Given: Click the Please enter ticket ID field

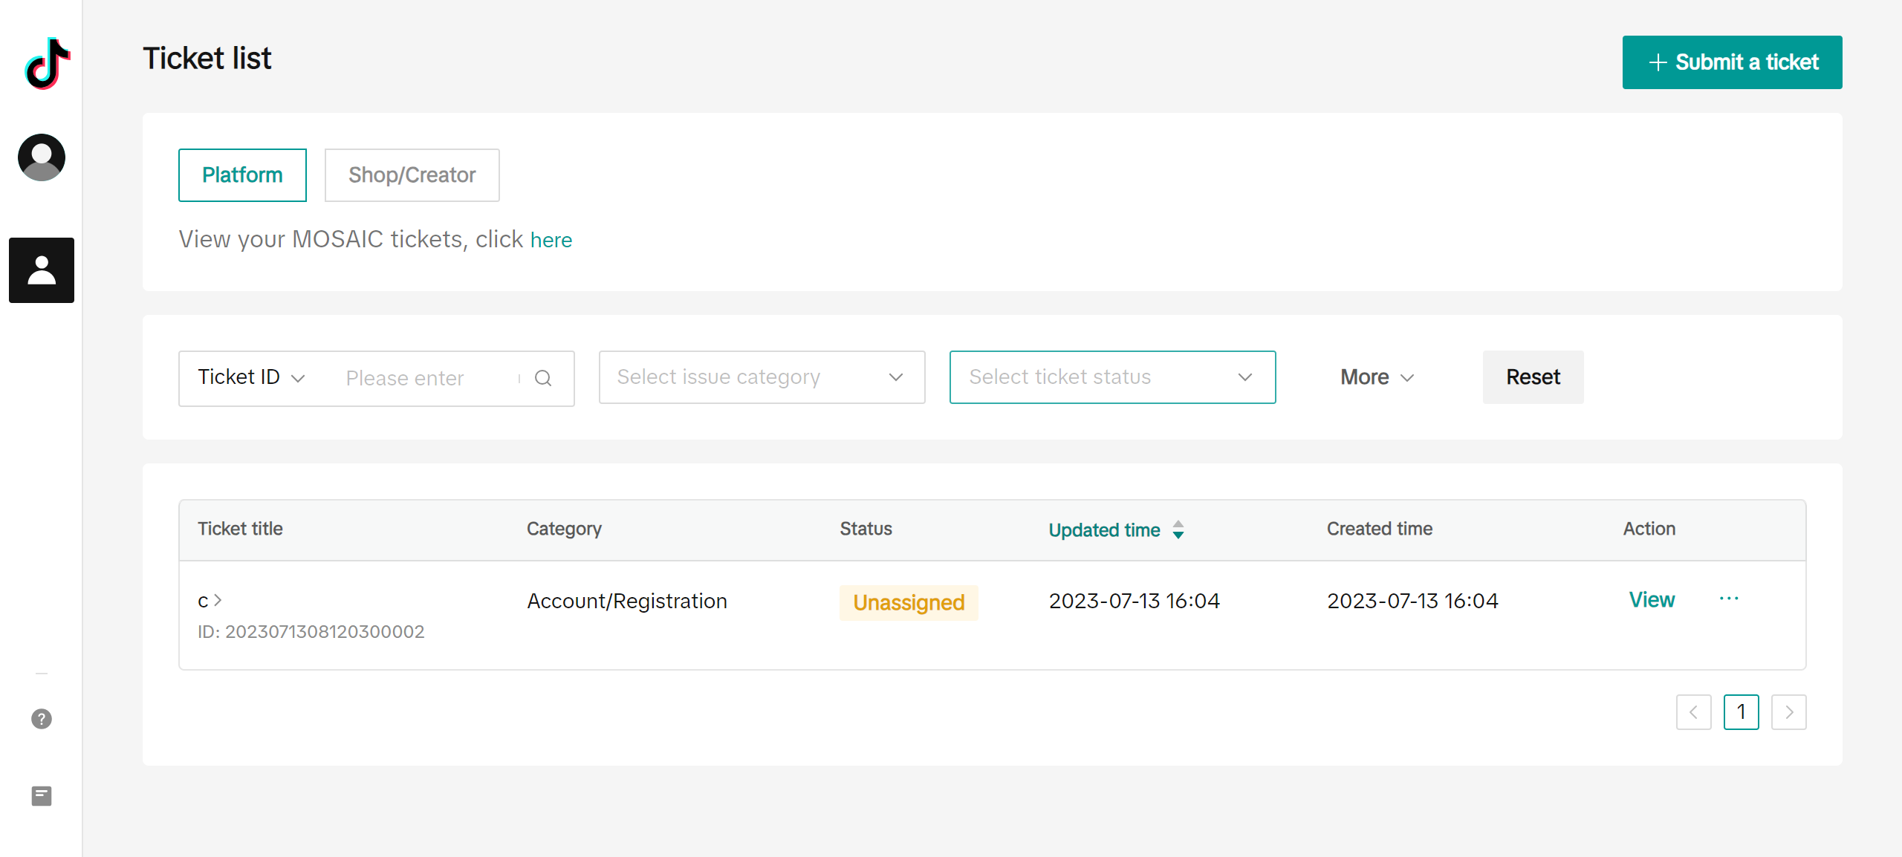Looking at the screenshot, I should click(x=427, y=378).
